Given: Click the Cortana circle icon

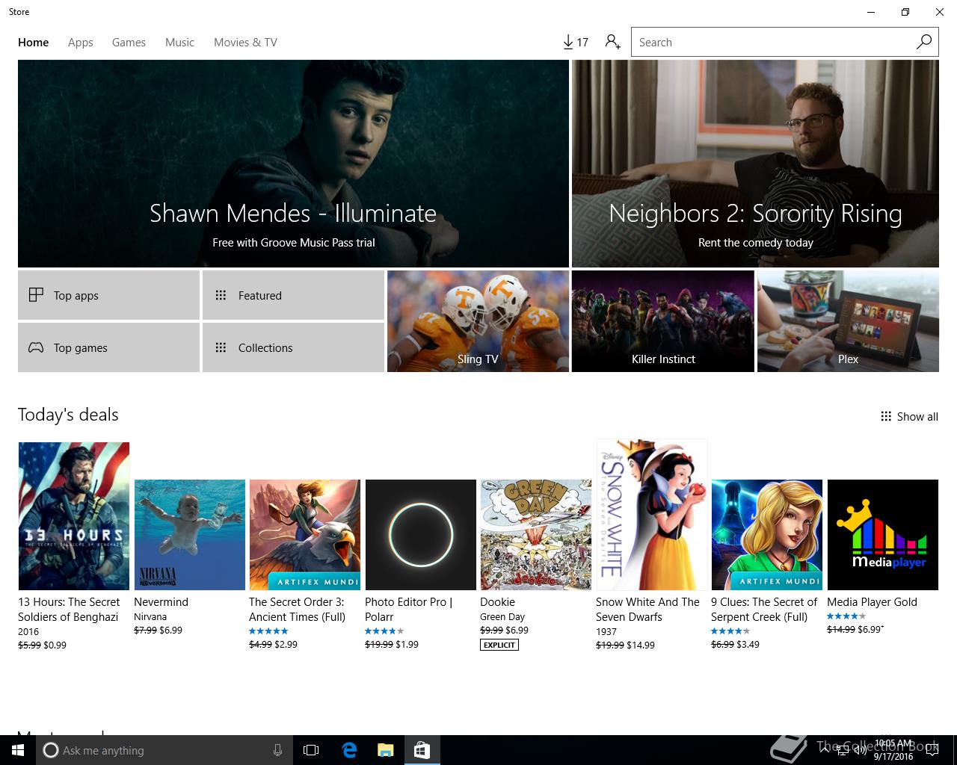Looking at the screenshot, I should [x=51, y=750].
